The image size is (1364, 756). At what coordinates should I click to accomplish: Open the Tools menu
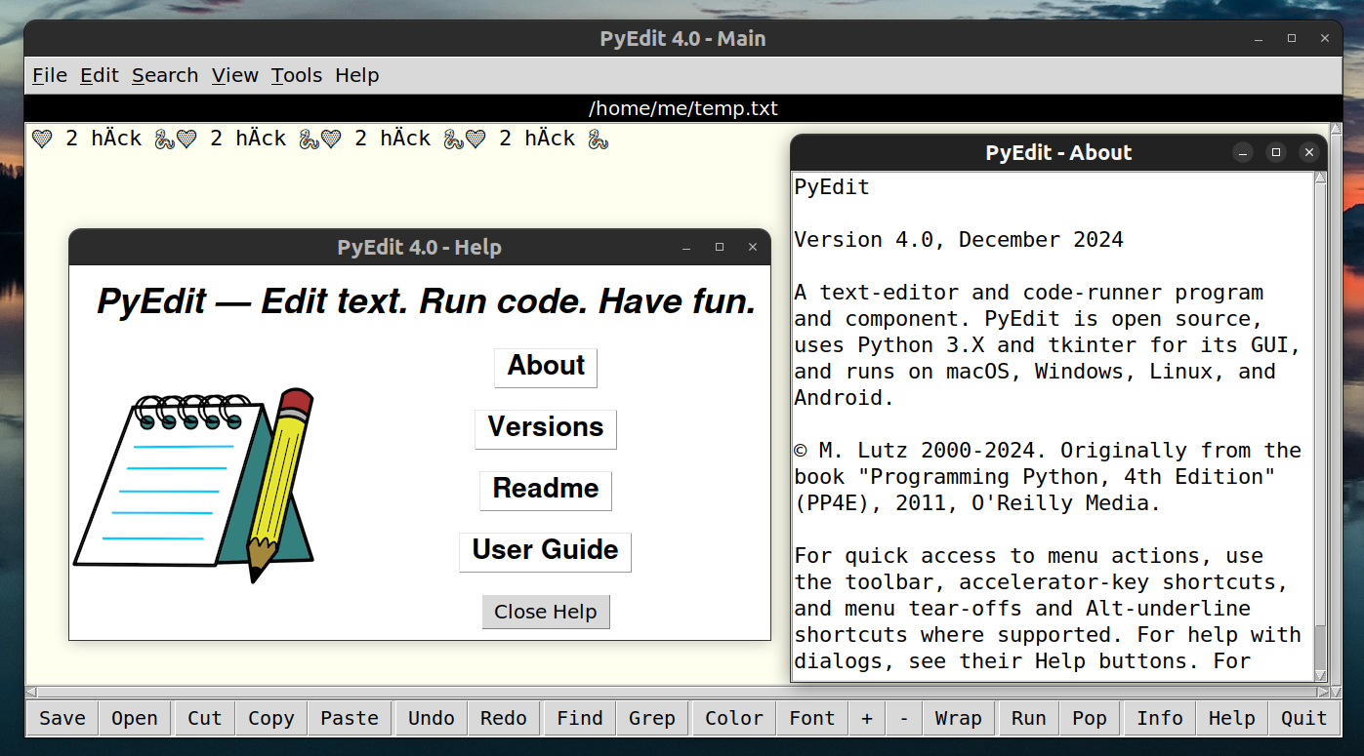(x=297, y=75)
